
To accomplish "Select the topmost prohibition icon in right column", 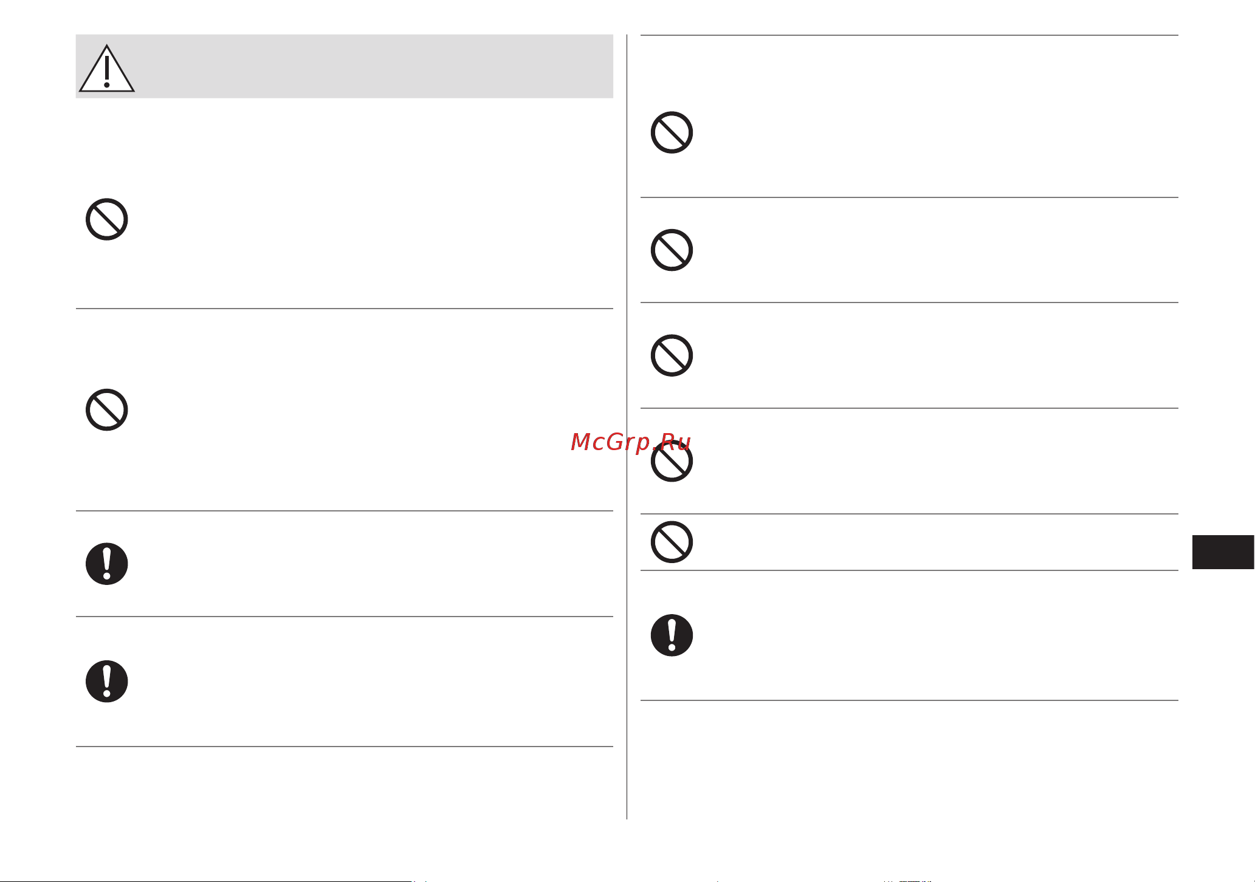I will (672, 132).
